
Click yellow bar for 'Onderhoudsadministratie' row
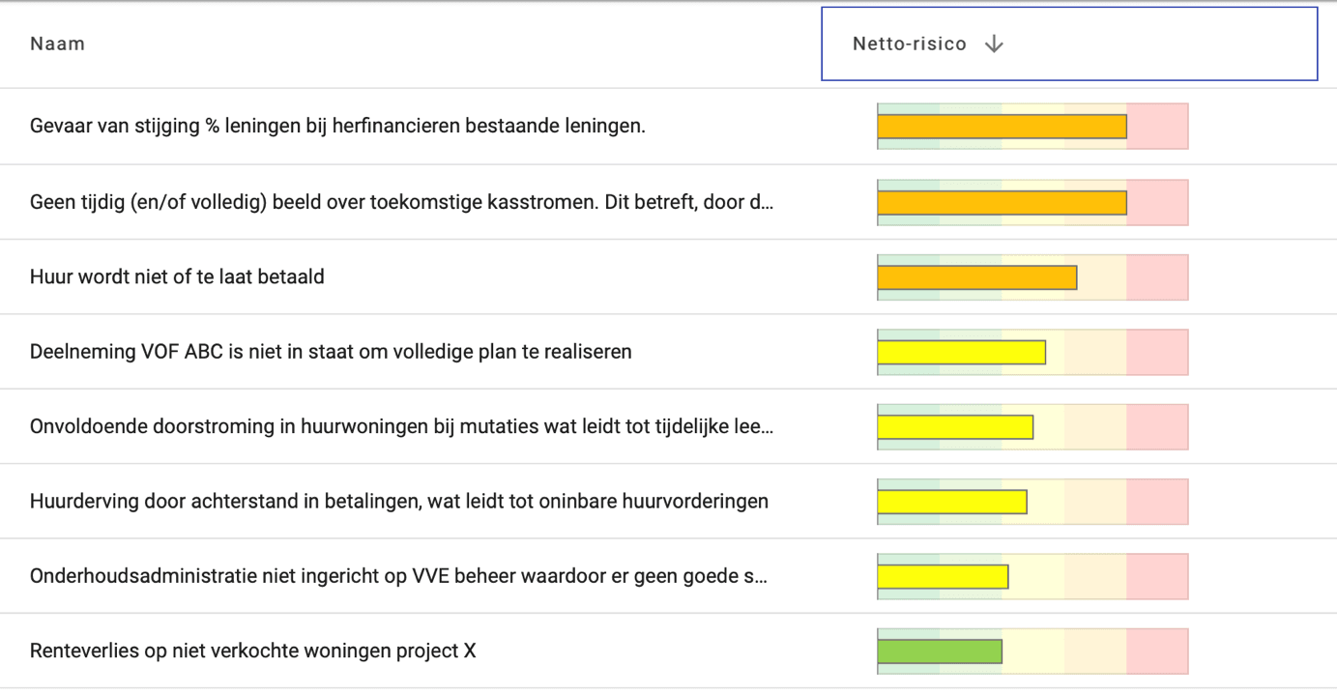click(x=943, y=577)
